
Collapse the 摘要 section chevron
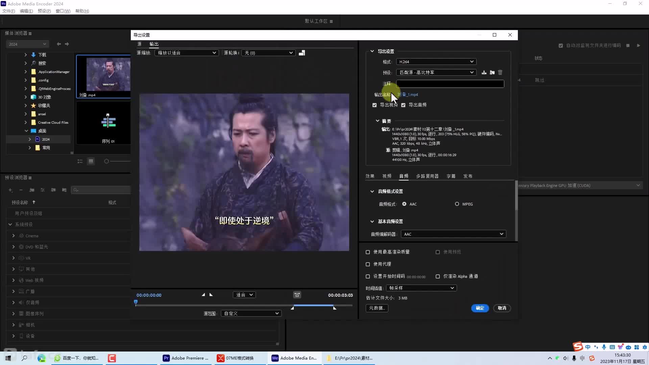pyautogui.click(x=378, y=121)
